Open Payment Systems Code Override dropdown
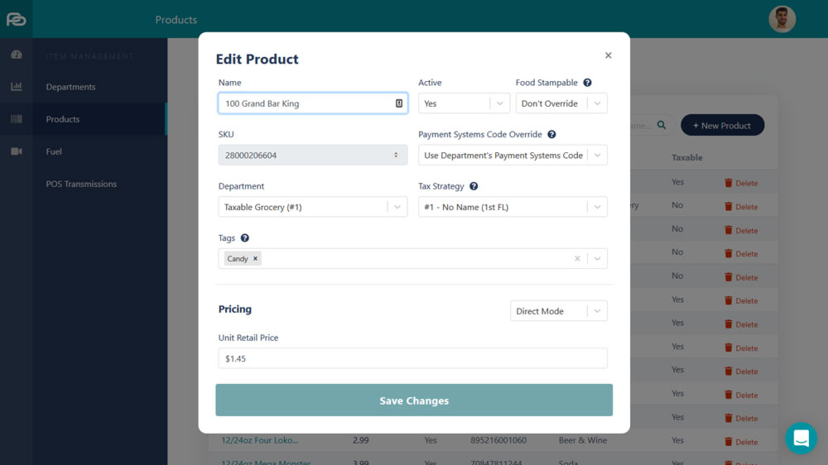The height and width of the screenshot is (465, 828). point(513,156)
